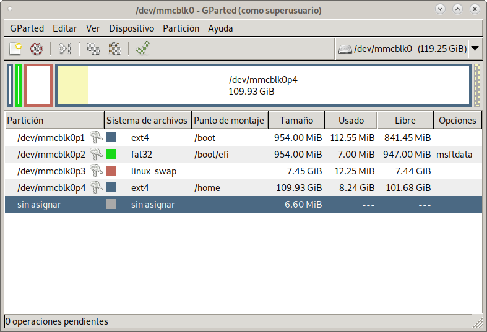
Task: Click the 'sin asignar' partition name
Action: [x=39, y=205]
